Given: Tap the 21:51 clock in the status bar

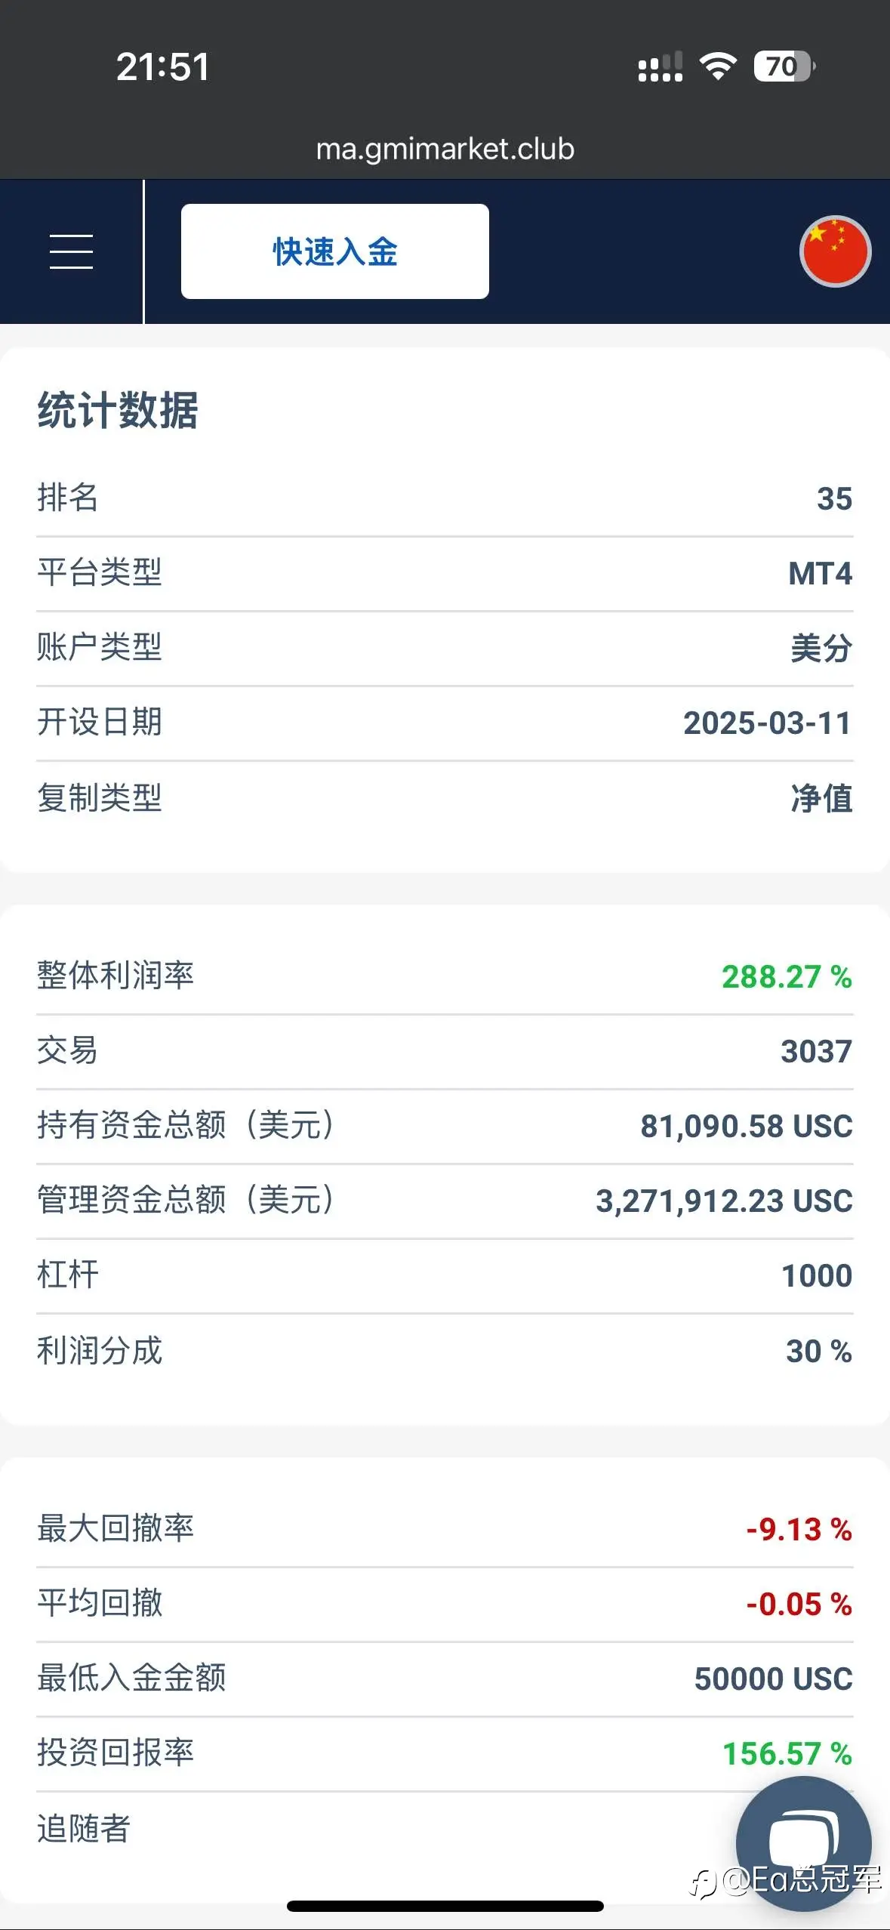Looking at the screenshot, I should pos(163,66).
